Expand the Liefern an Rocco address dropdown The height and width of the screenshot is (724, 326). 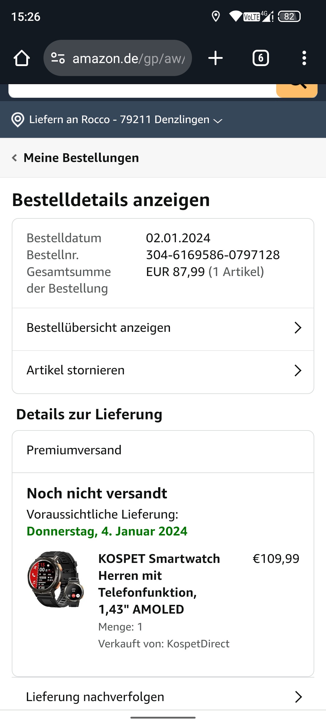tap(218, 121)
